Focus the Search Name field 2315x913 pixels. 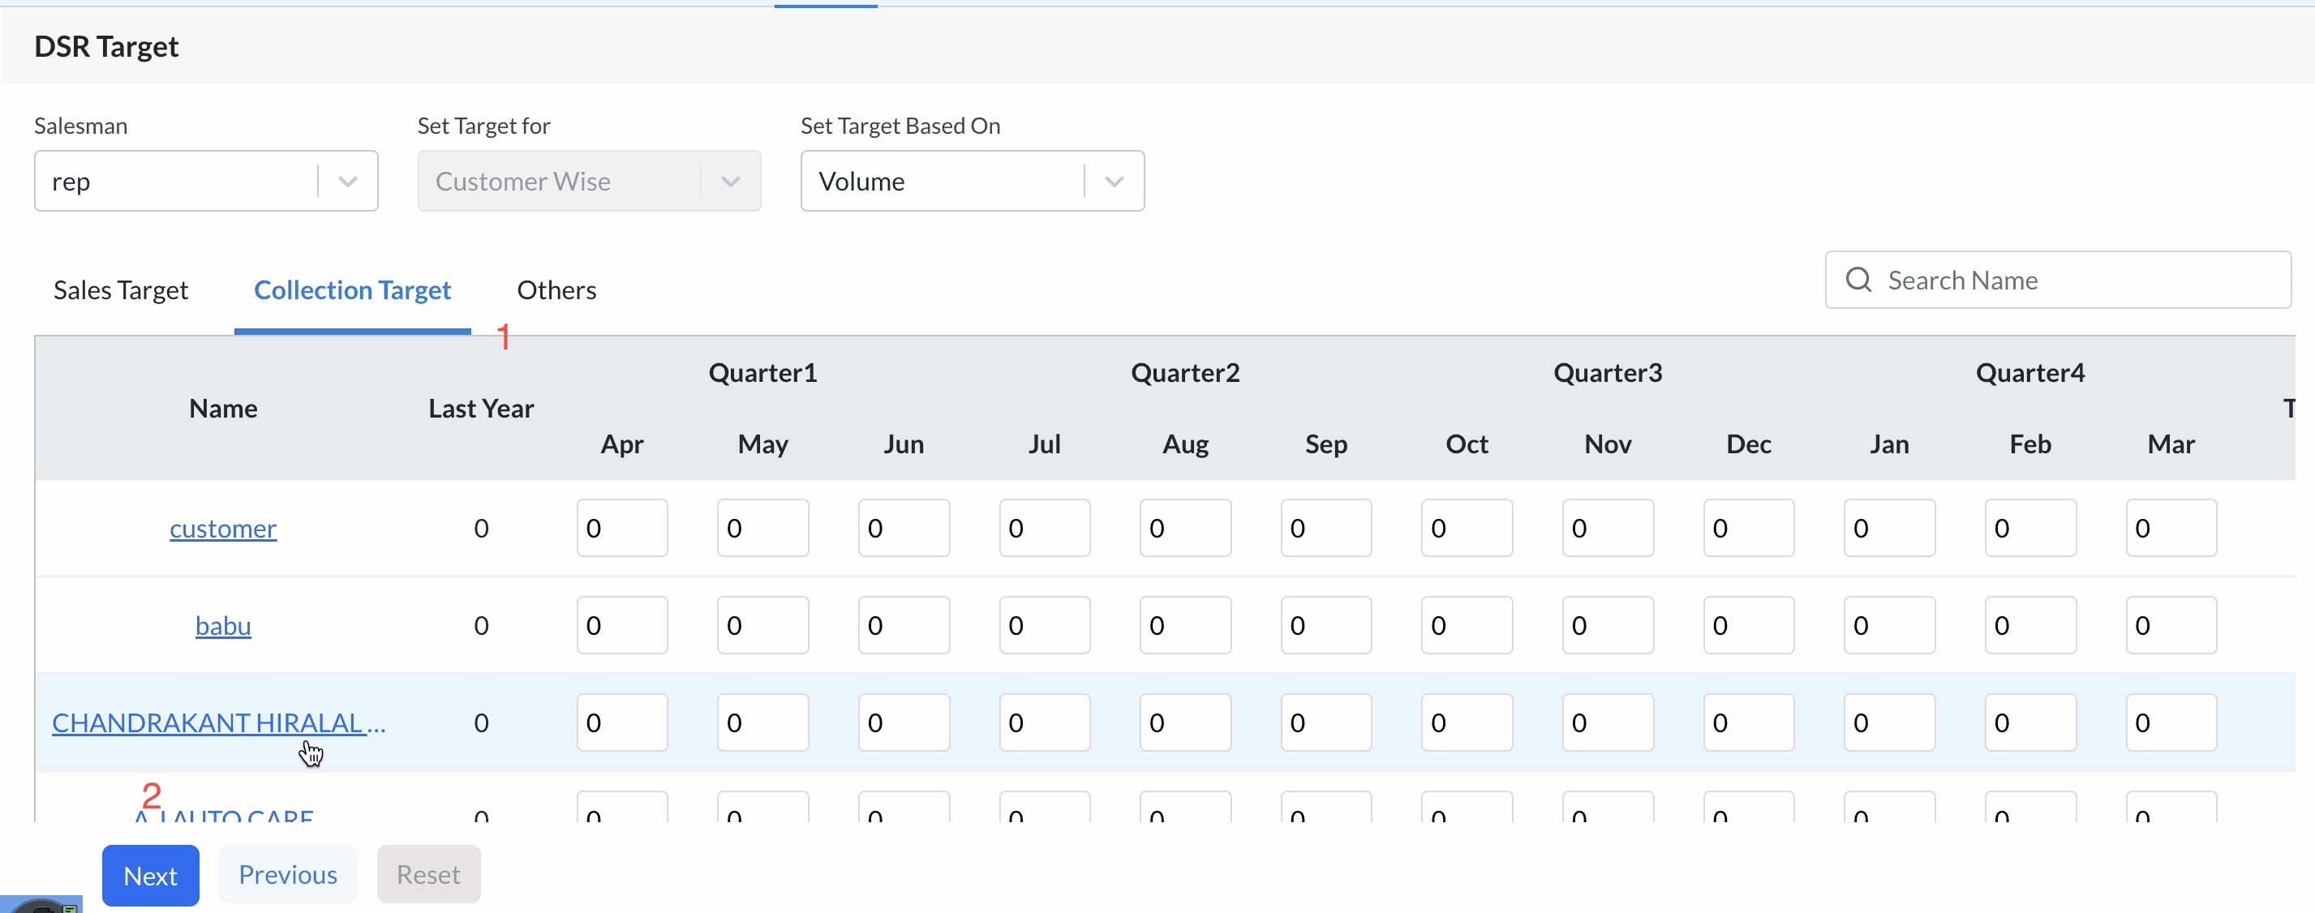pyautogui.click(x=2076, y=281)
